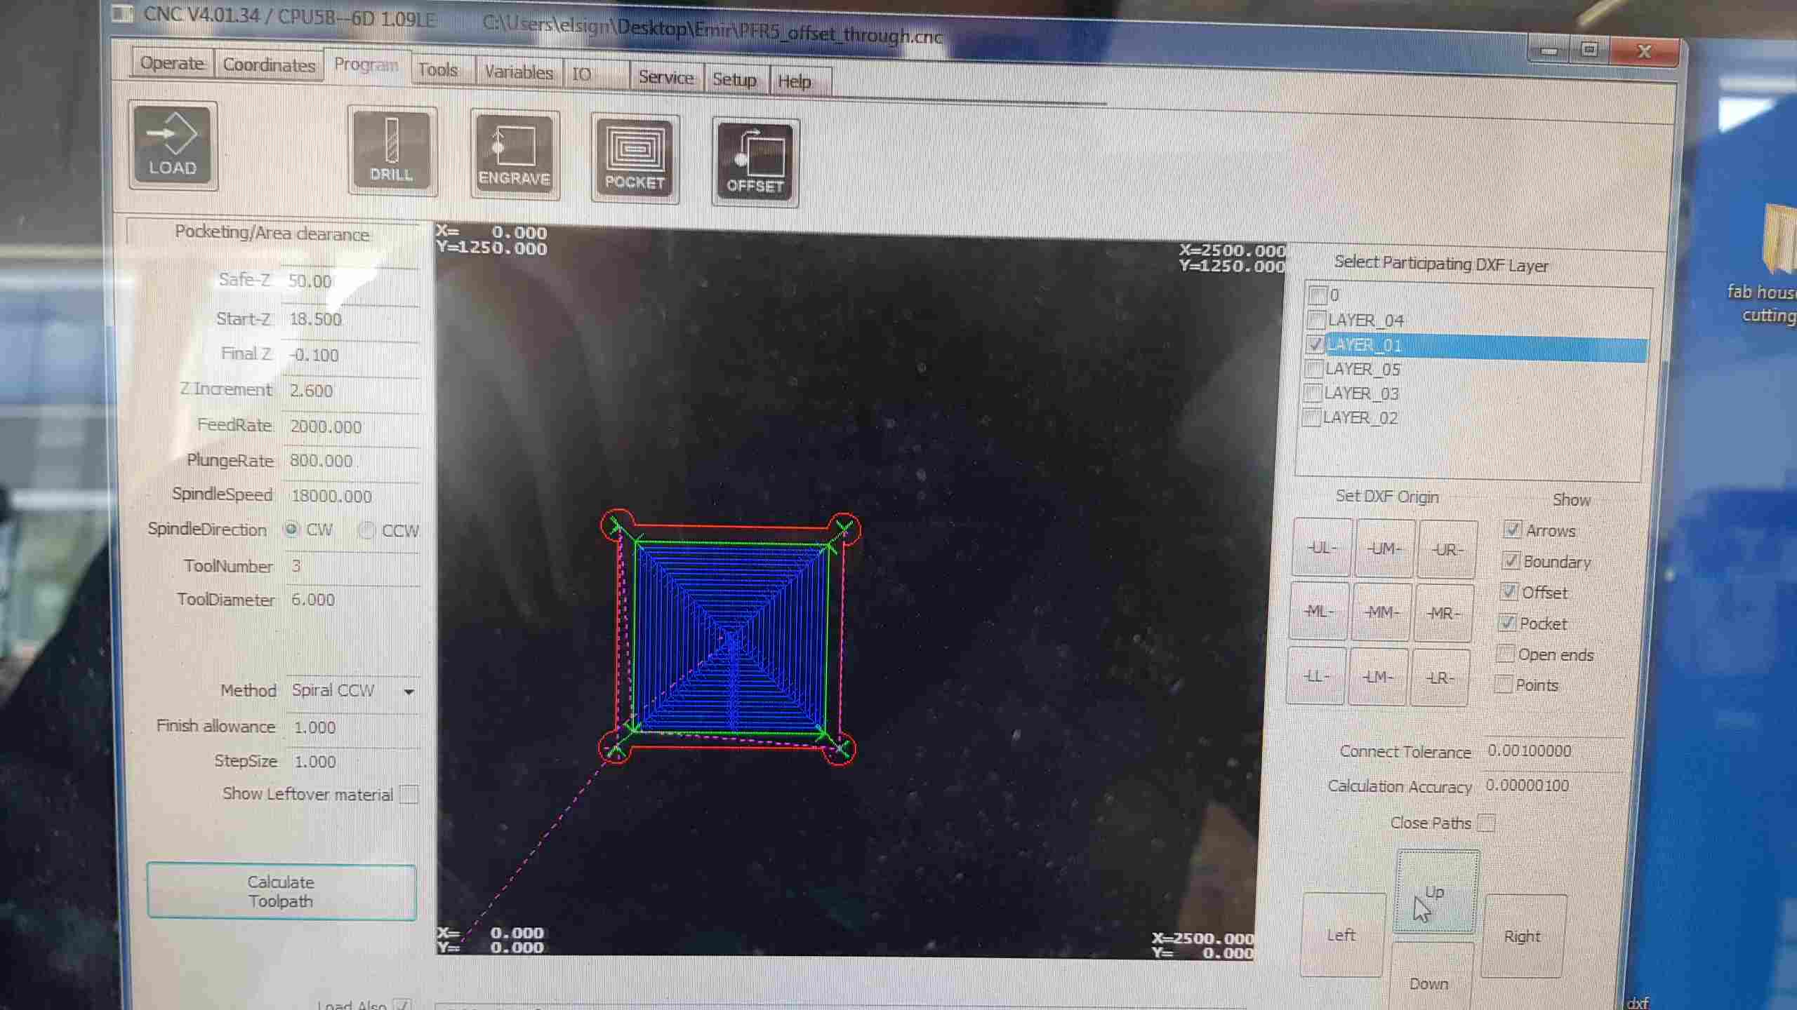Enable Show Leftover material checkbox

409,795
